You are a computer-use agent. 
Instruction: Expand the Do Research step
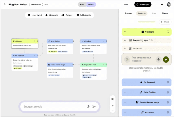[x=125, y=82]
